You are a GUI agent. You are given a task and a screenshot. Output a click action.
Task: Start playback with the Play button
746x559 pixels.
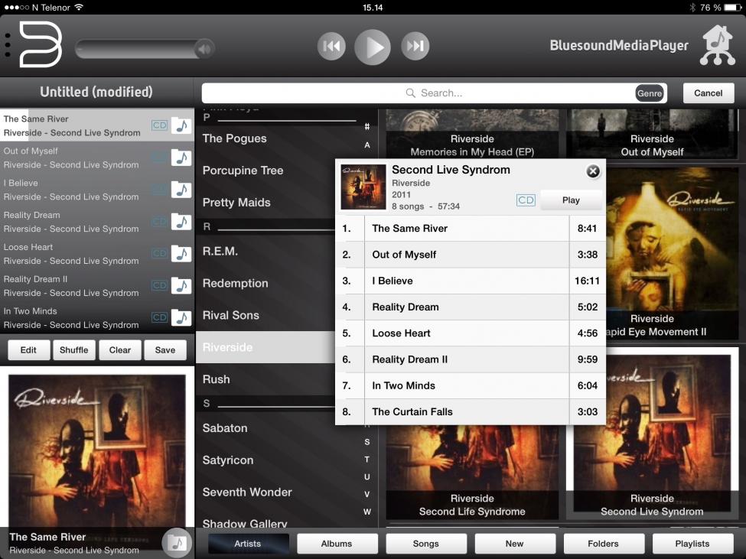(373, 47)
